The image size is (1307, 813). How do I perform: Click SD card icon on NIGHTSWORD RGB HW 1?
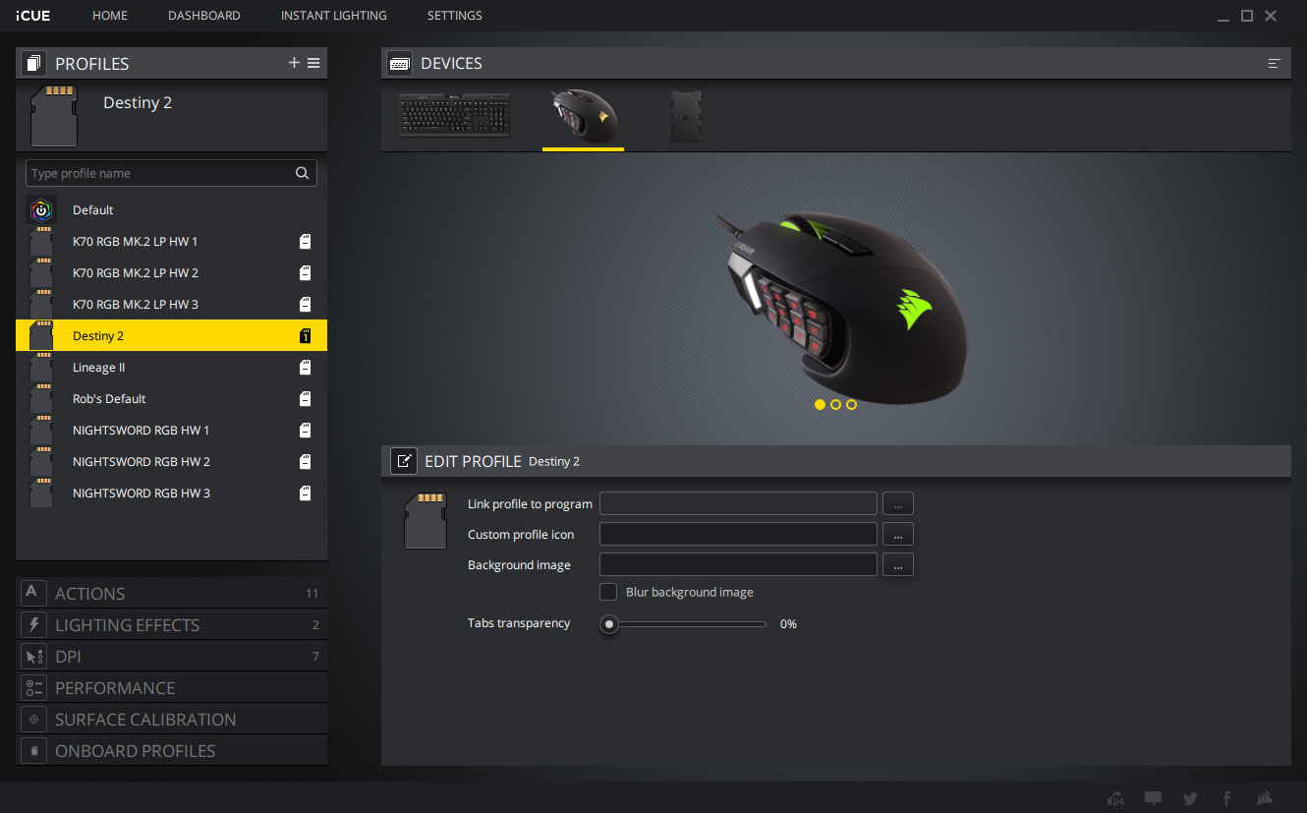pos(306,430)
